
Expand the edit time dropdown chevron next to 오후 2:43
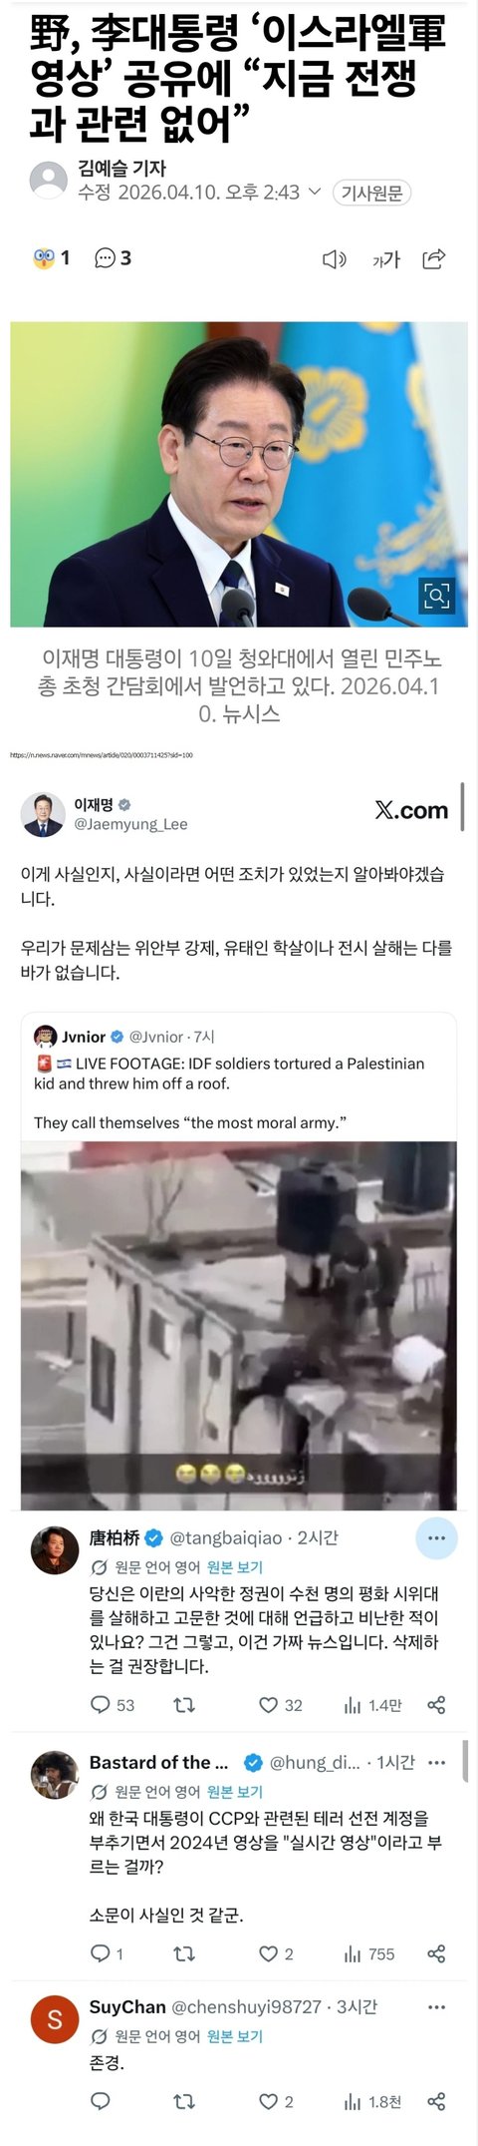tap(315, 192)
